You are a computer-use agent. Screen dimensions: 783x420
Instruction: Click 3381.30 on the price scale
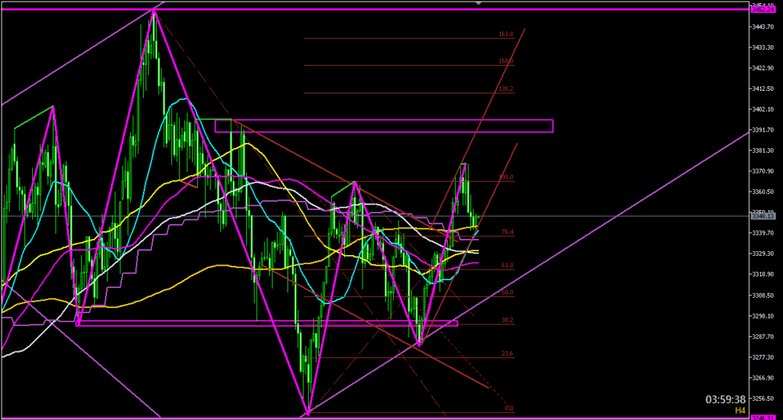point(764,150)
